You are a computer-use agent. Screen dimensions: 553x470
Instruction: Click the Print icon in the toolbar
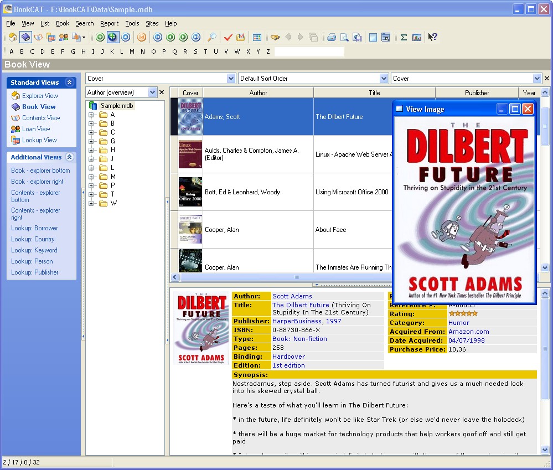tap(332, 37)
